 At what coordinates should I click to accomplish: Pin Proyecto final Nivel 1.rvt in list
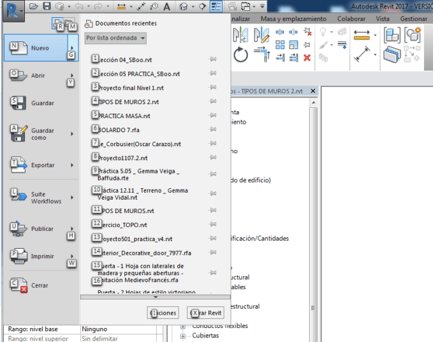coord(212,87)
